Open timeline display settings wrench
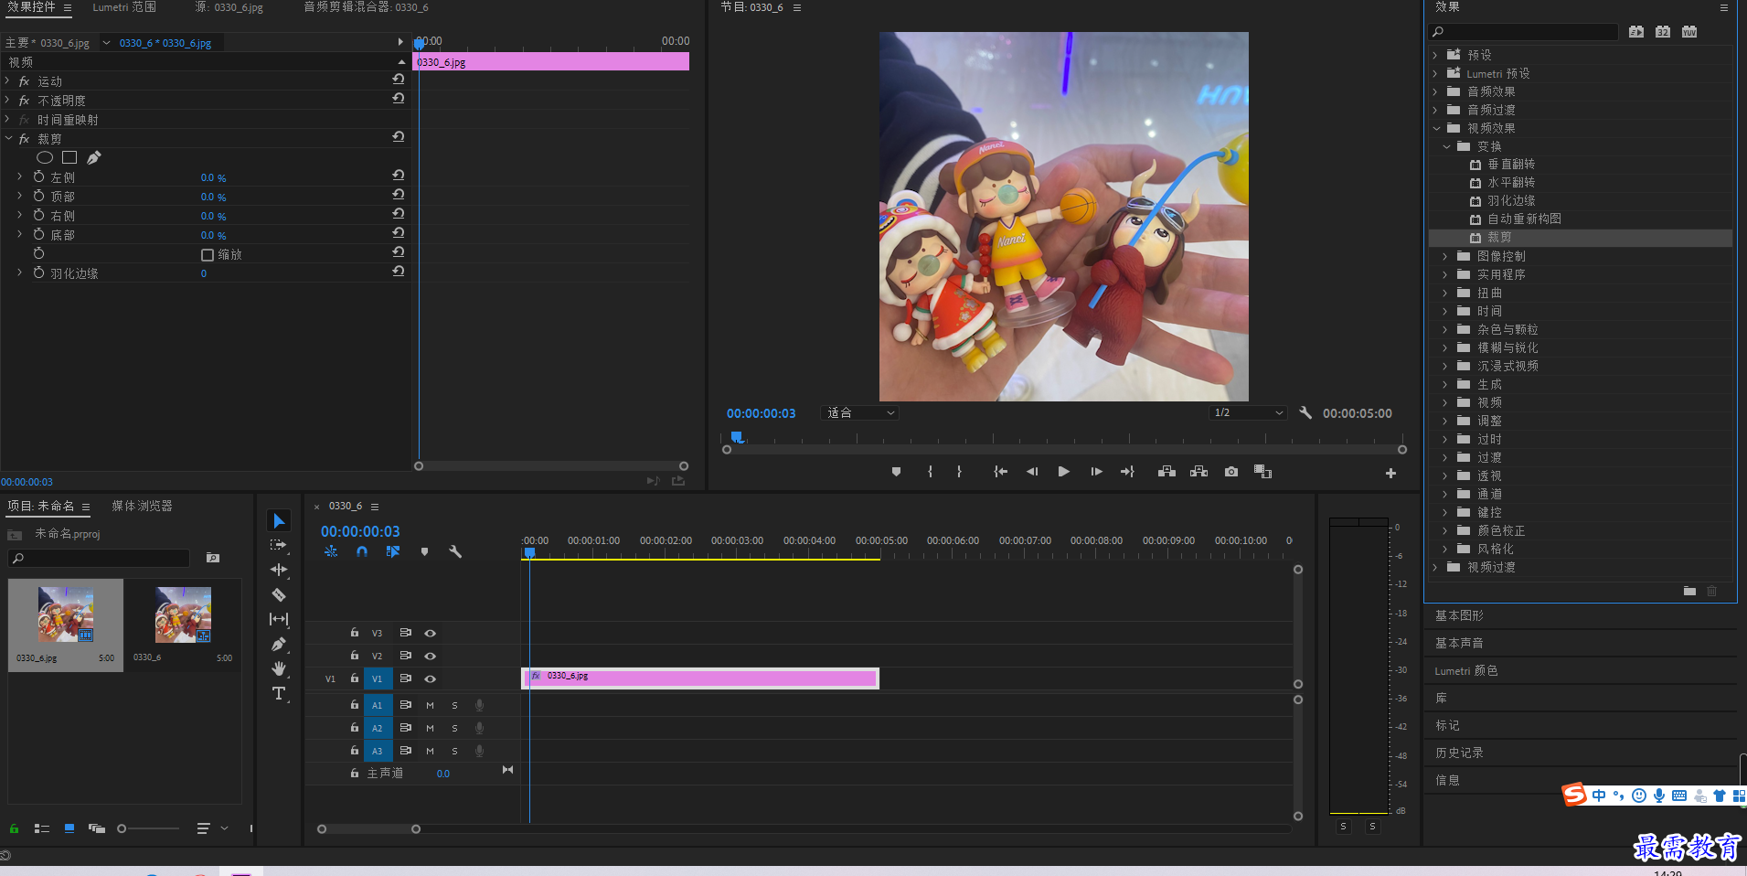This screenshot has height=876, width=1747. (x=455, y=551)
